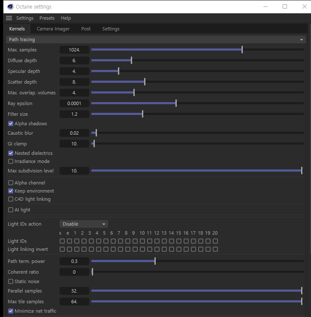
Task: Click the Filter size slider handle
Action: (142, 114)
